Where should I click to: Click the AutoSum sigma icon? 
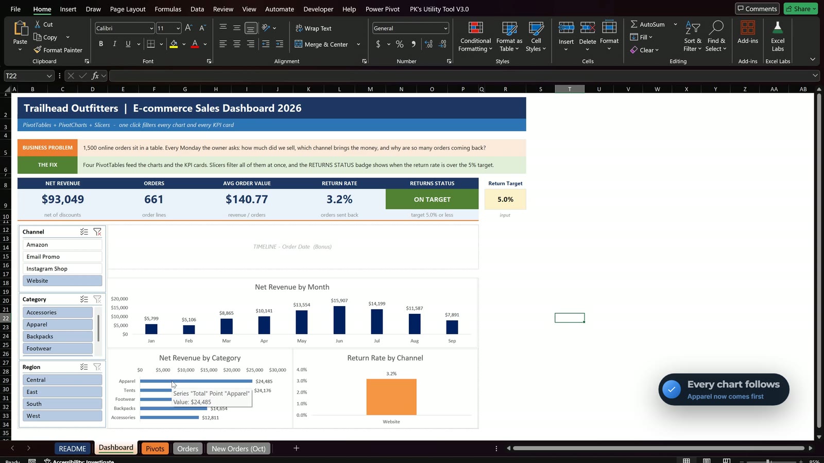pyautogui.click(x=634, y=24)
